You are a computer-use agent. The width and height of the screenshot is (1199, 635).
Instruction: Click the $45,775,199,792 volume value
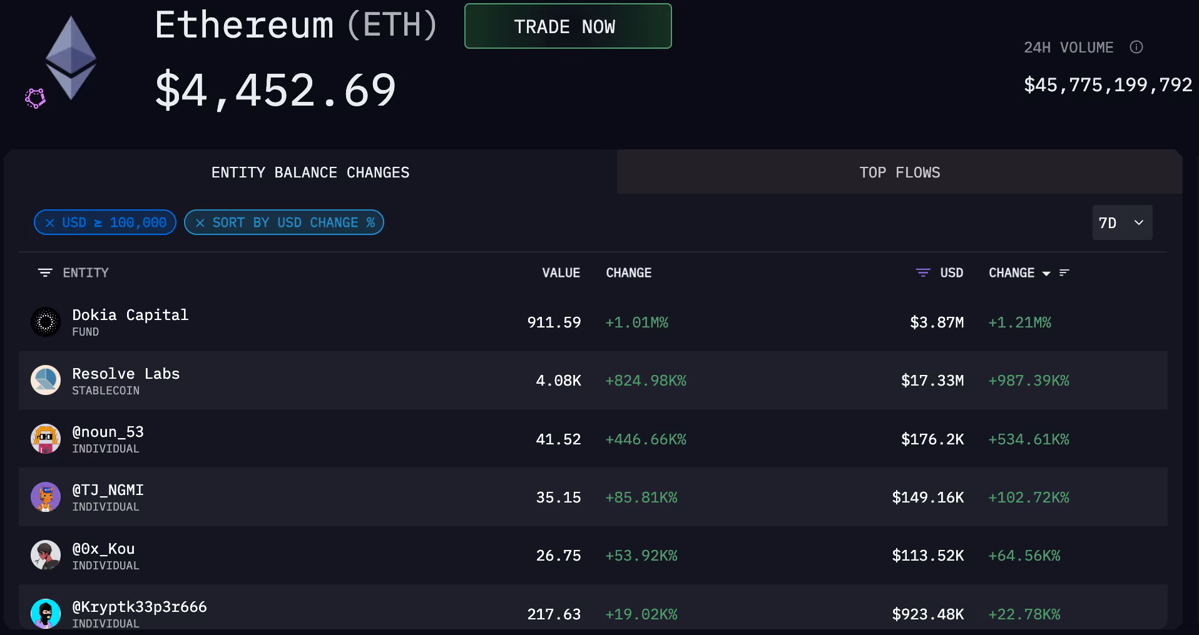1108,84
